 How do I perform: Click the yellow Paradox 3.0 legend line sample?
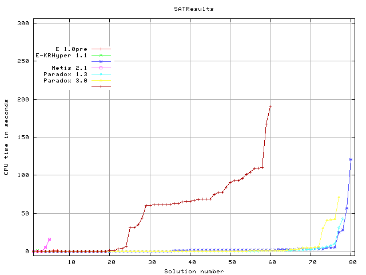[x=101, y=81]
